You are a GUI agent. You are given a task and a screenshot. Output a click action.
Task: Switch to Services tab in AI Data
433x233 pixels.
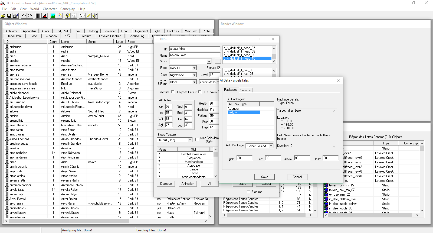pyautogui.click(x=246, y=90)
